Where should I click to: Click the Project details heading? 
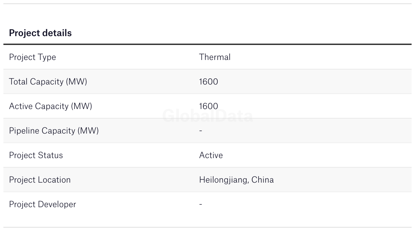point(40,33)
